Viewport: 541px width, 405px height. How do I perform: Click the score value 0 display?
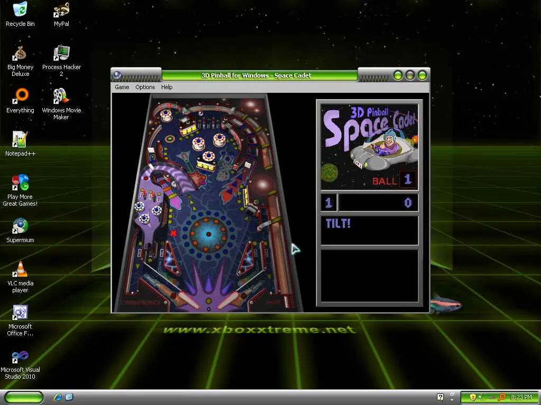(408, 202)
